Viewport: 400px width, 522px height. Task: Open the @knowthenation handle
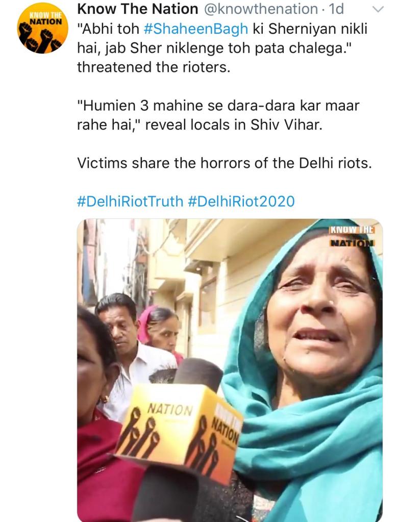coord(261,9)
